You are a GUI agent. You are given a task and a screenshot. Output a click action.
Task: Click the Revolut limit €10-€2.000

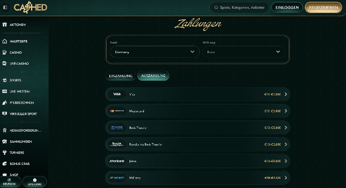[273, 144]
